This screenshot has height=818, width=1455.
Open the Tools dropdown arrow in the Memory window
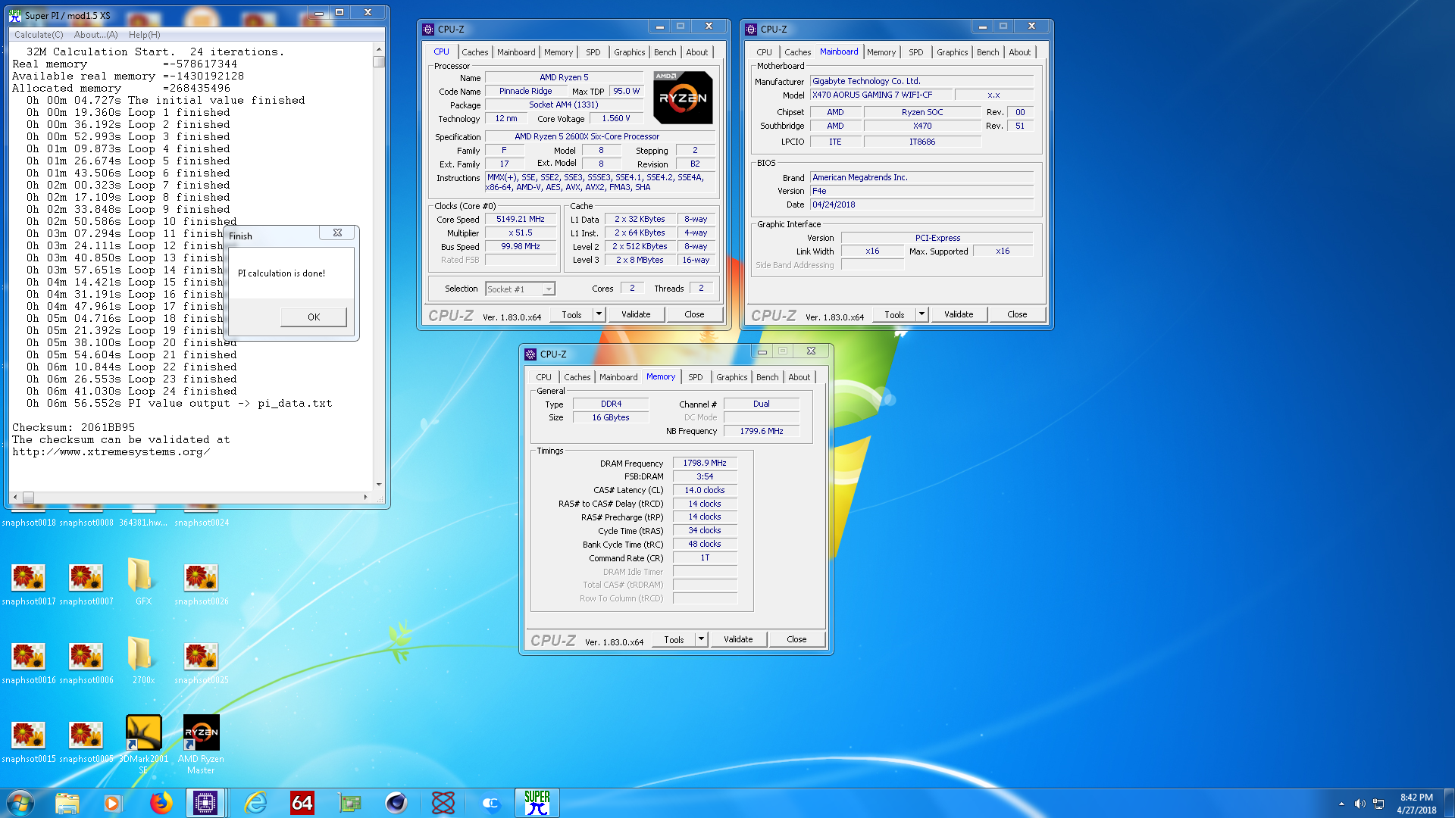[701, 639]
